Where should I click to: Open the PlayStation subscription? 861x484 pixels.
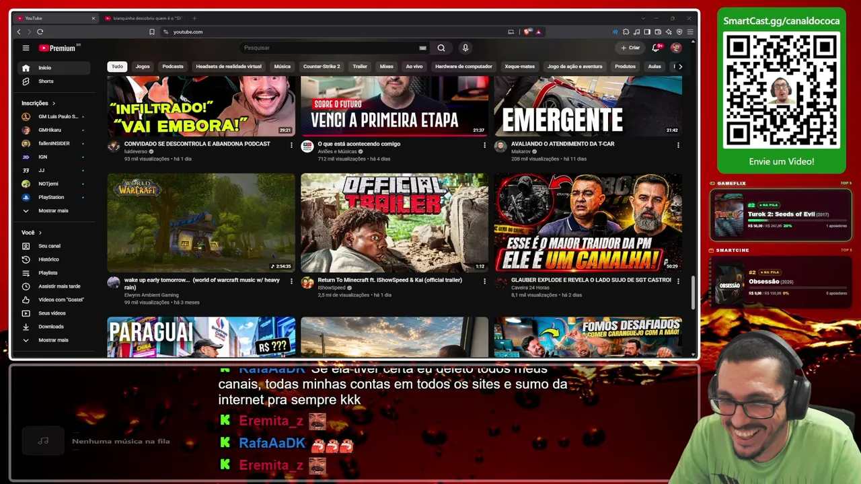54,197
